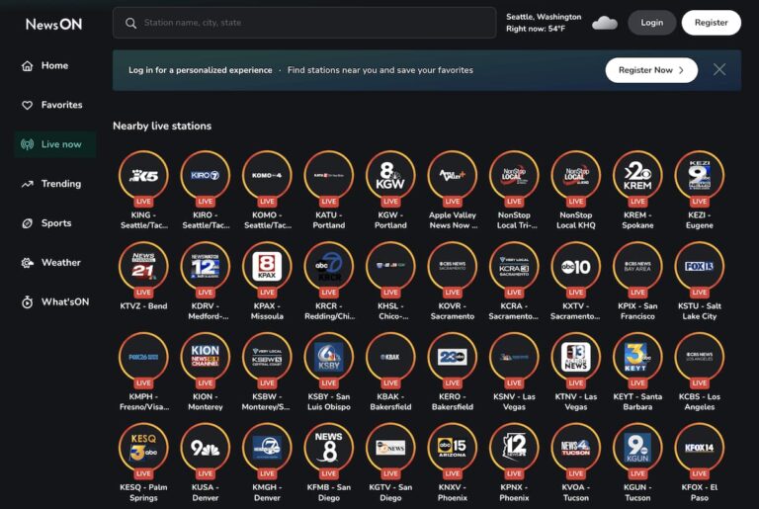Click the cloud weather icon in header
The width and height of the screenshot is (759, 509).
click(605, 23)
